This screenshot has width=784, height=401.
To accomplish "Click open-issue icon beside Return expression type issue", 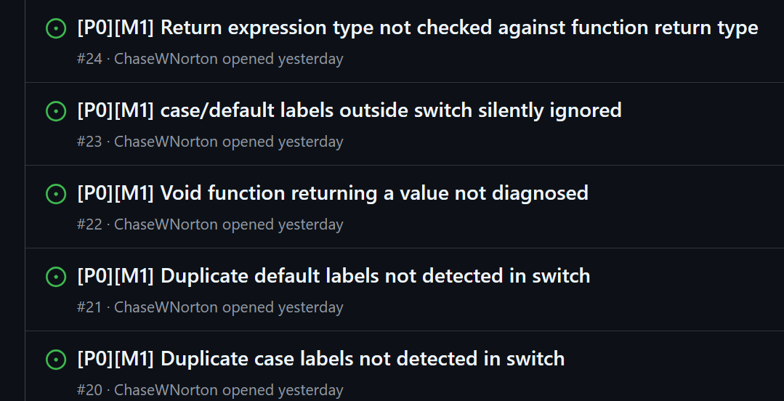I will point(56,28).
